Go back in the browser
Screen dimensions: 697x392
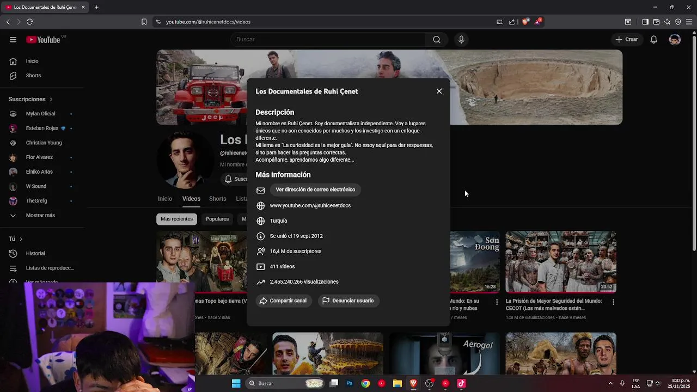(x=8, y=22)
